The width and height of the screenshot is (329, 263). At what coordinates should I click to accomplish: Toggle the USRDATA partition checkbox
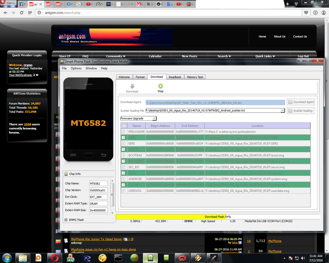point(124,191)
